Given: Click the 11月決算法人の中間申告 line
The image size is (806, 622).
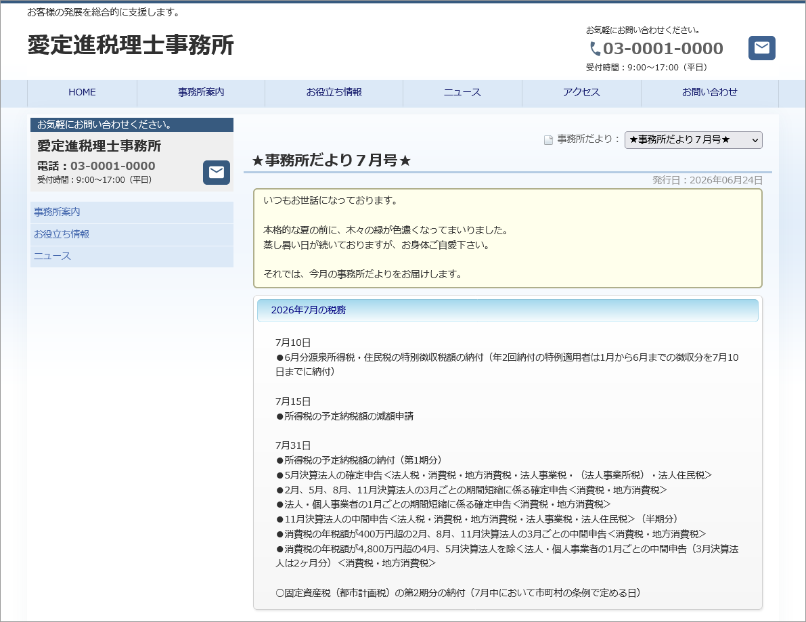Looking at the screenshot, I should coord(476,519).
